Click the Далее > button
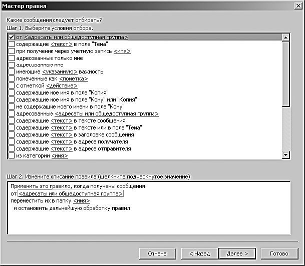The width and height of the screenshot is (305, 266). pos(237,253)
